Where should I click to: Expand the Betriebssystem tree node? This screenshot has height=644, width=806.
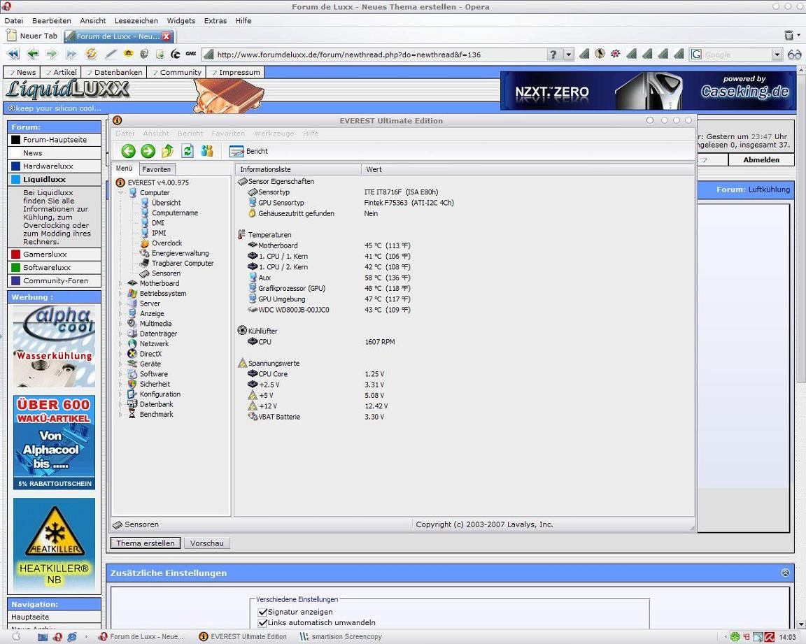(121, 293)
